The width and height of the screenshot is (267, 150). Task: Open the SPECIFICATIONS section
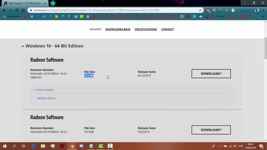[146, 29]
